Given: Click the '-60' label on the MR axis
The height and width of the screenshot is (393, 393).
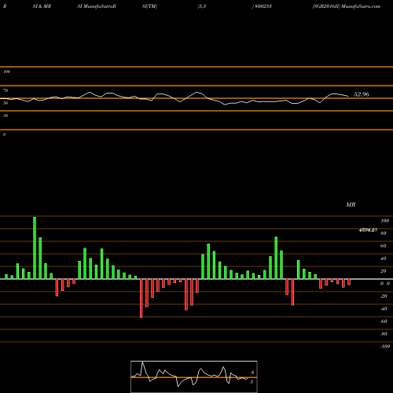Looking at the screenshot, I should pyautogui.click(x=384, y=321).
